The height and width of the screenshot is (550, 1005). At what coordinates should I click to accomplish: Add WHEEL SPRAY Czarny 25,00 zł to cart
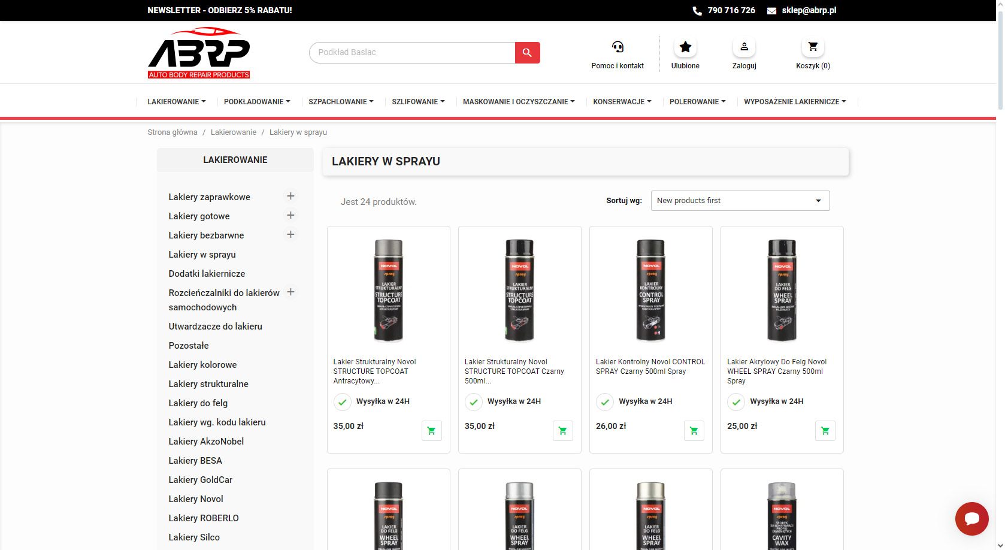(825, 431)
